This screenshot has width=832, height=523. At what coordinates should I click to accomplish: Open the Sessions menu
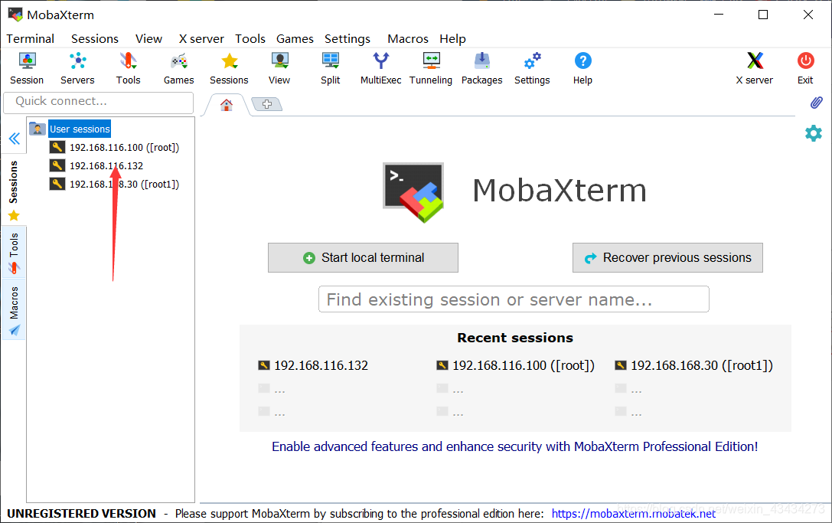[x=95, y=39]
